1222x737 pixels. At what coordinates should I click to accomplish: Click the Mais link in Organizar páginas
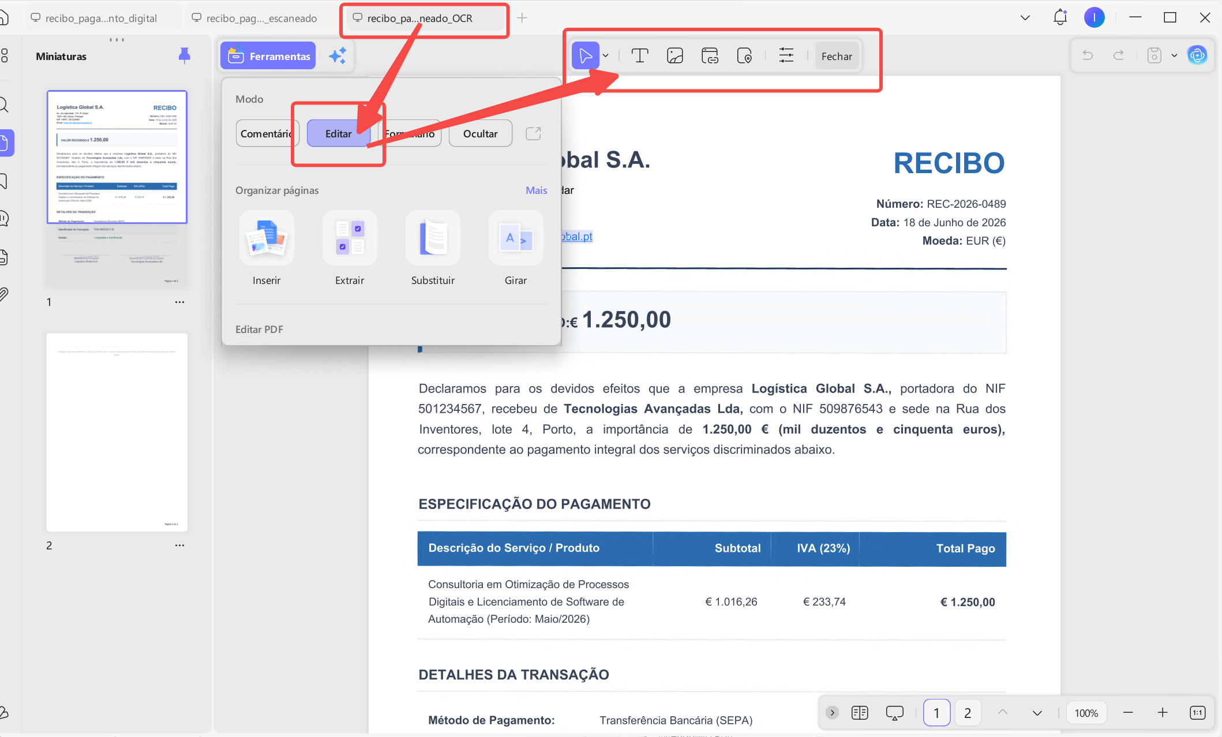pos(536,190)
